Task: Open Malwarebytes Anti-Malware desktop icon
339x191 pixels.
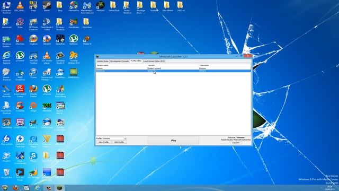Action: (87, 7)
